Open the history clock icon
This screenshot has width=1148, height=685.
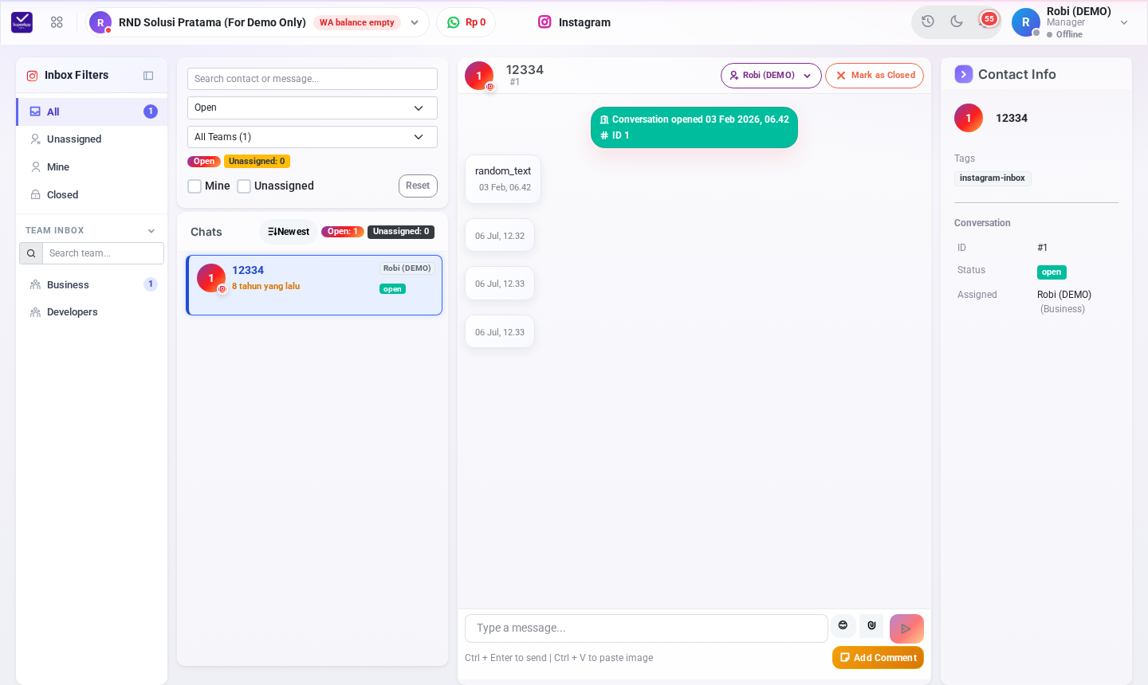[x=928, y=22]
